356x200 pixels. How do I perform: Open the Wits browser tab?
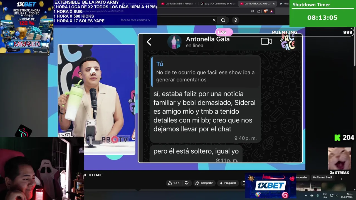[x=284, y=4]
